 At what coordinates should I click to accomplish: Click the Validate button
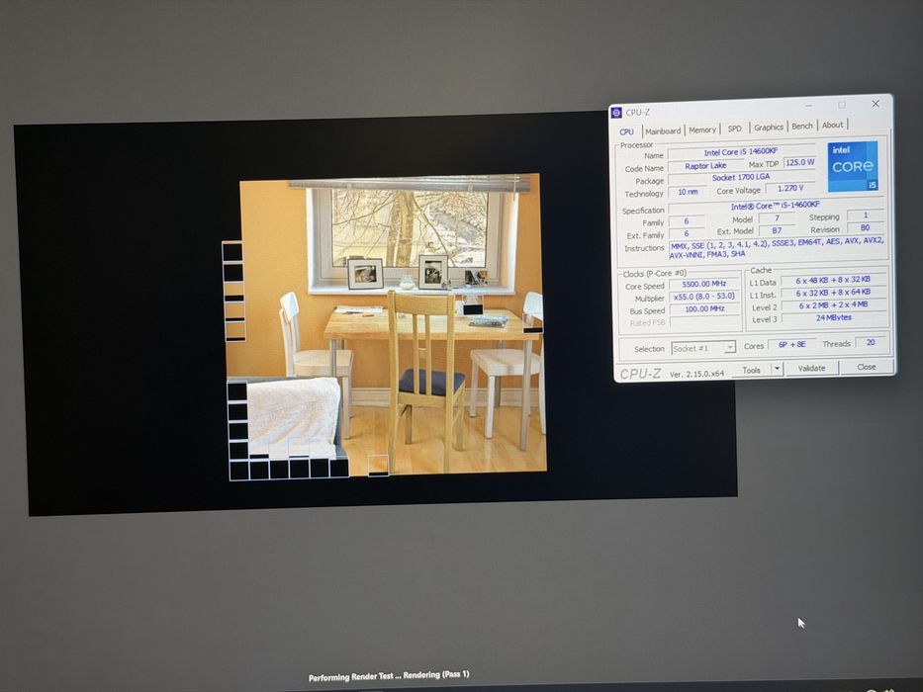pyautogui.click(x=811, y=368)
